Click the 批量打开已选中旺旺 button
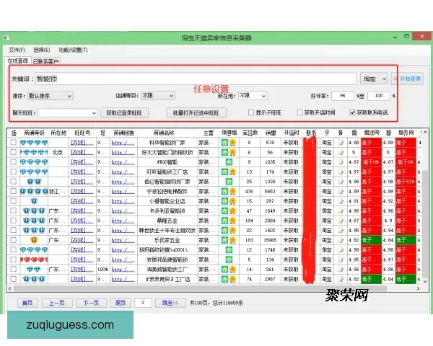 pyautogui.click(x=196, y=113)
